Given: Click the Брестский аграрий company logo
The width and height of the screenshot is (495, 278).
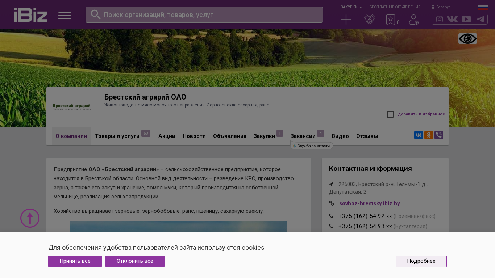Looking at the screenshot, I should coord(72,107).
